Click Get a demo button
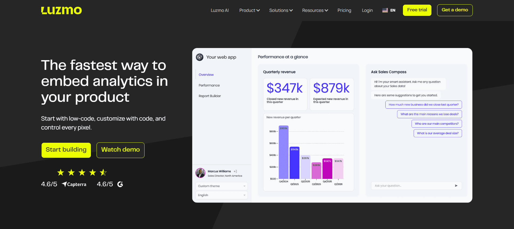 (x=455, y=10)
